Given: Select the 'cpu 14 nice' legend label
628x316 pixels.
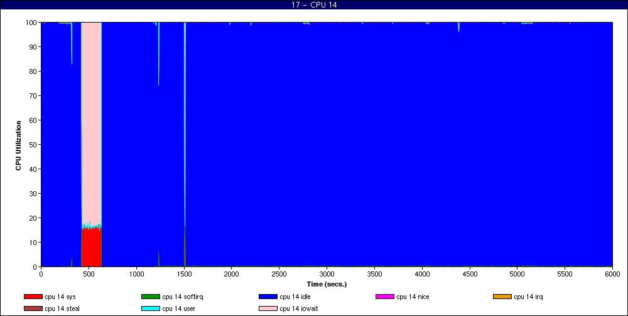Looking at the screenshot, I should 413,297.
